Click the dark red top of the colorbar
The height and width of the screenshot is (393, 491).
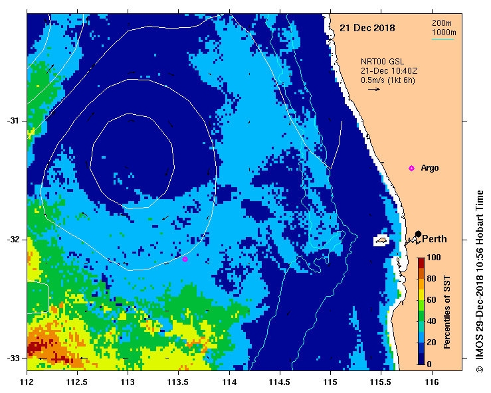pyautogui.click(x=421, y=263)
